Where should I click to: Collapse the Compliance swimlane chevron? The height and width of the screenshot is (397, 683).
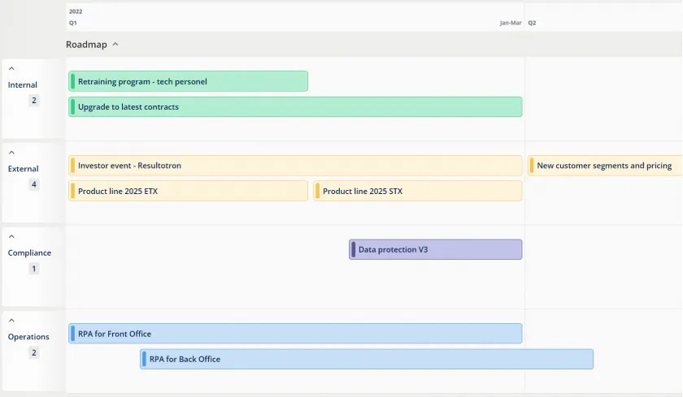[11, 236]
